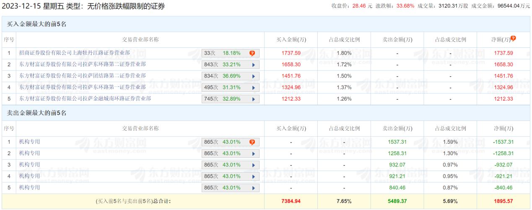Click arrow next to 843次 33.21%

(253, 65)
